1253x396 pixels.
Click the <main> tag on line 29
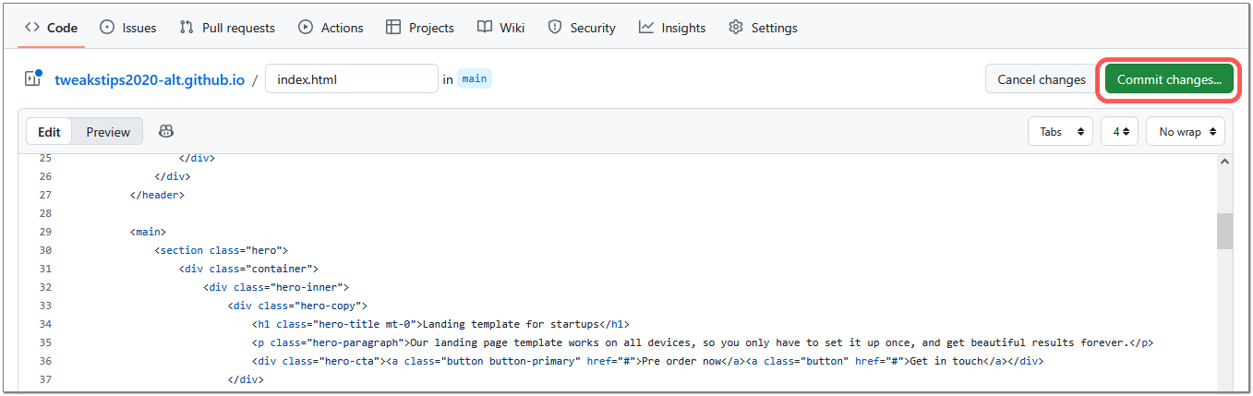(x=148, y=232)
